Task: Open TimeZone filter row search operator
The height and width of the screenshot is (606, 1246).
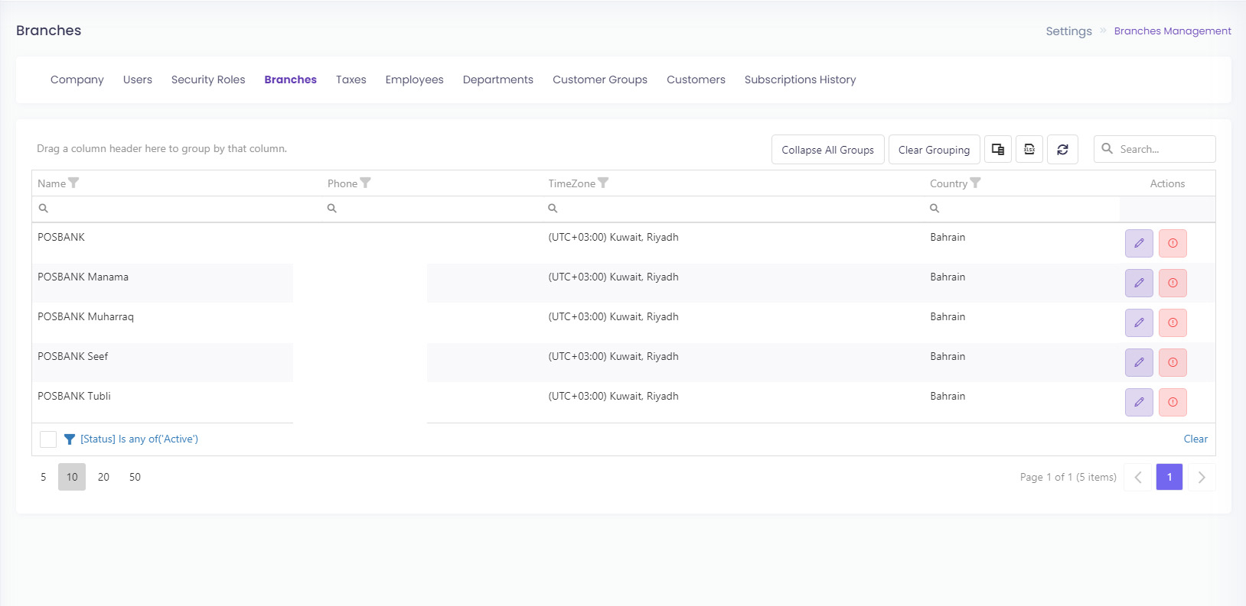Action: [553, 208]
